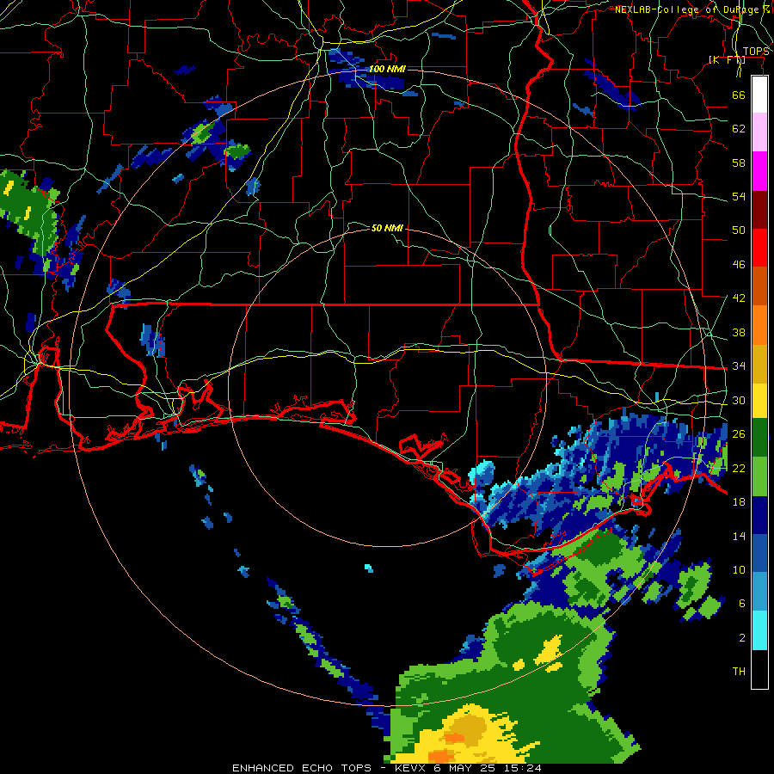
Task: Click the 18 value on the legend
Action: 739,502
